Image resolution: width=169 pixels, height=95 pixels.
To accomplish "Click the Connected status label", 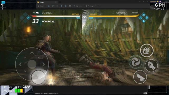I will [x=153, y=2].
